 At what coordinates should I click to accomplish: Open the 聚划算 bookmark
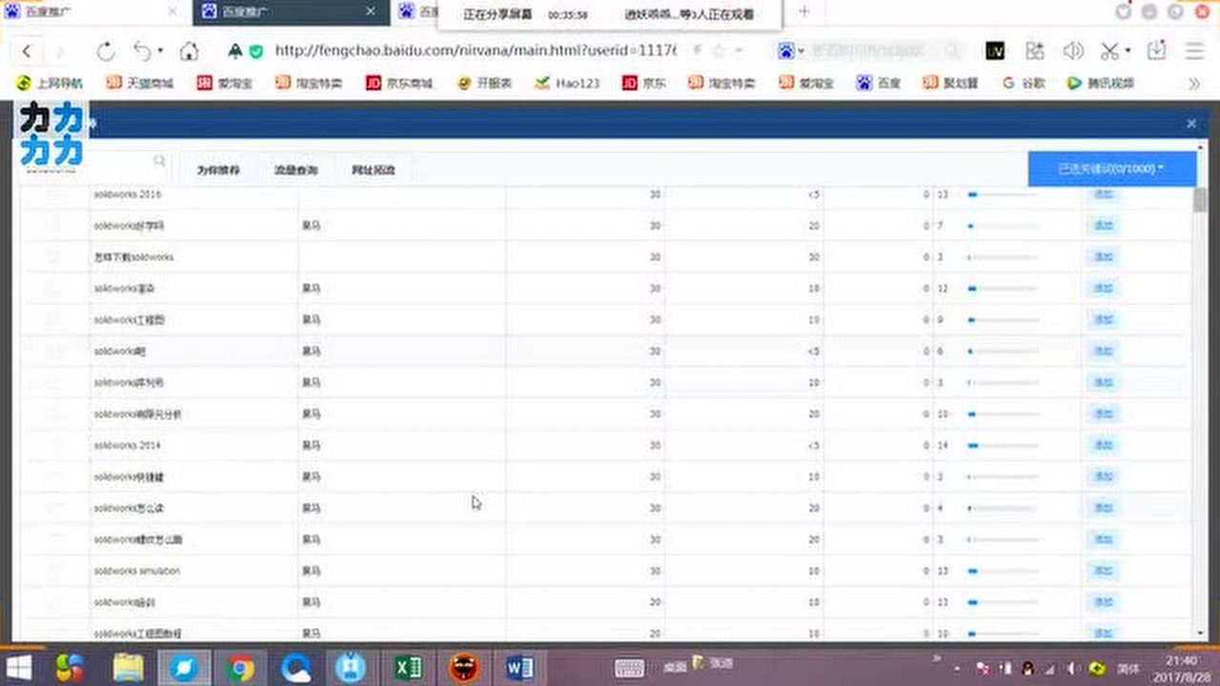click(950, 83)
